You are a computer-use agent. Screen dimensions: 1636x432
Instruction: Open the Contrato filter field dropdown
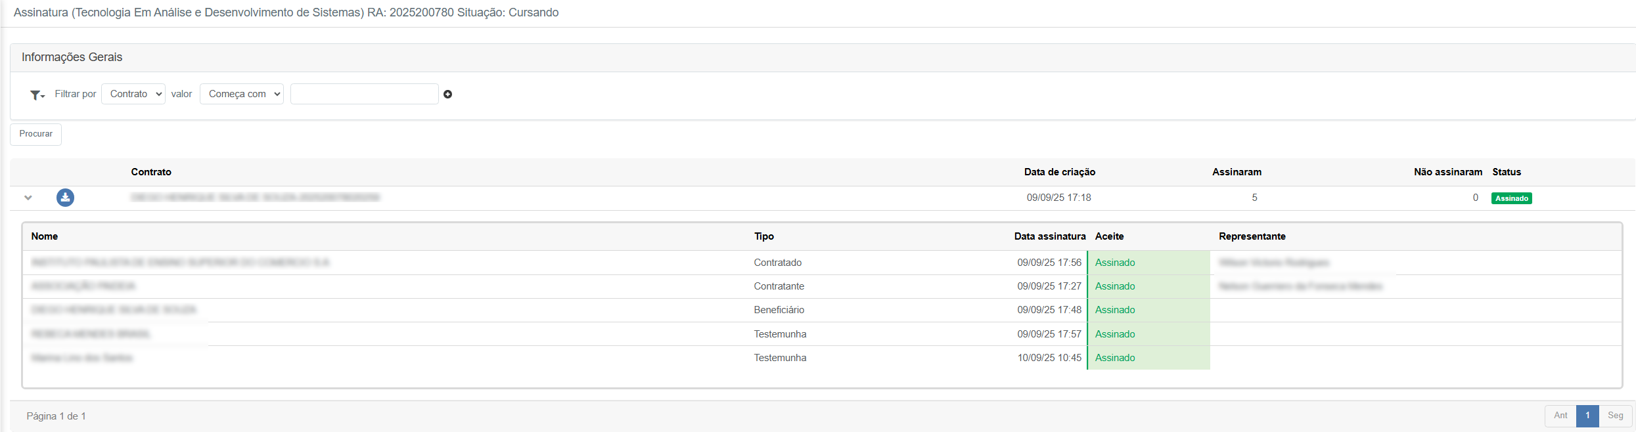(133, 94)
